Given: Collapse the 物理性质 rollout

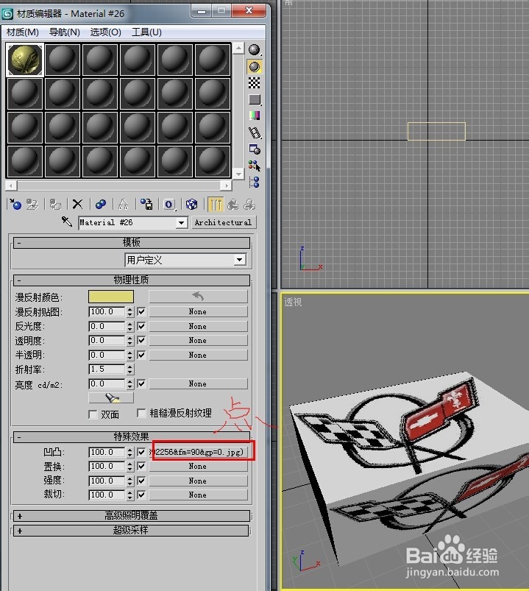Looking at the screenshot, I should point(132,280).
